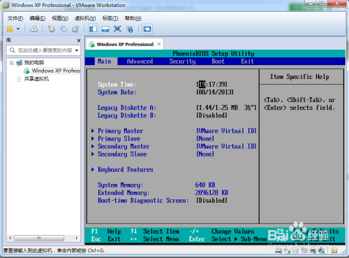Image resolution: width=349 pixels, height=258 pixels.
Task: Select the Boot BIOS menu tab
Action: pyautogui.click(x=218, y=62)
